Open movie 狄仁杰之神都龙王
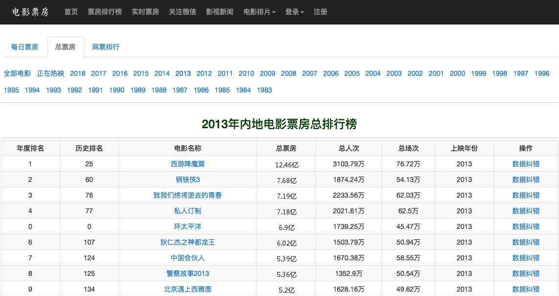This screenshot has width=559, height=296. coord(187,243)
